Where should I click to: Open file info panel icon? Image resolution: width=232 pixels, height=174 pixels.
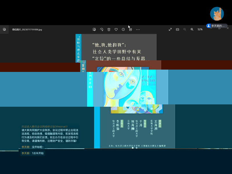pyautogui.click(x=123, y=30)
